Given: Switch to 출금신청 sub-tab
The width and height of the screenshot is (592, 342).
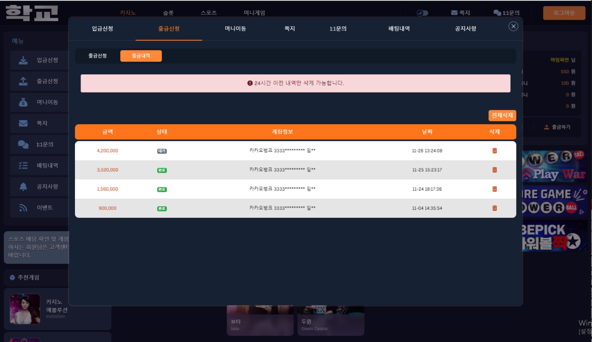Looking at the screenshot, I should tap(98, 56).
